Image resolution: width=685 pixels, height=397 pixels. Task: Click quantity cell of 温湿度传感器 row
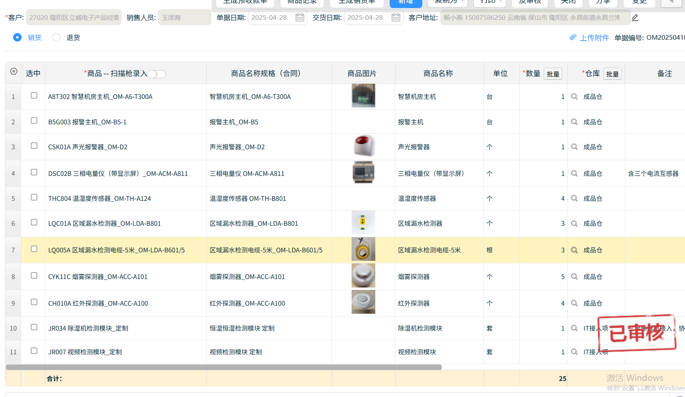click(543, 198)
